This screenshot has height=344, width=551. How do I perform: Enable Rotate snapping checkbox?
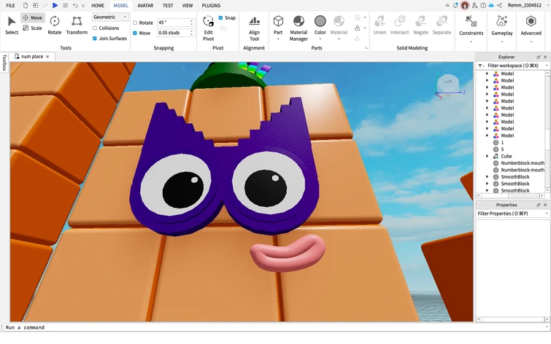click(x=135, y=23)
